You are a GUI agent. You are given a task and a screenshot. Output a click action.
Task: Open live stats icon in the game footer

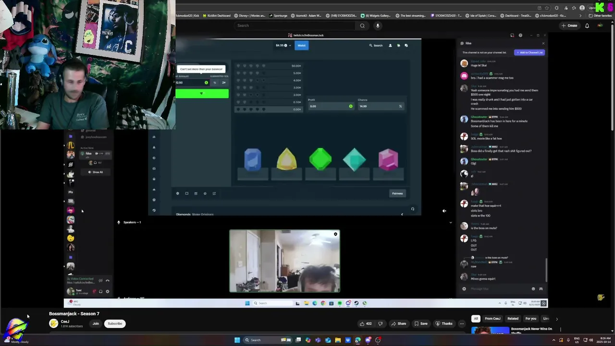coord(196,193)
